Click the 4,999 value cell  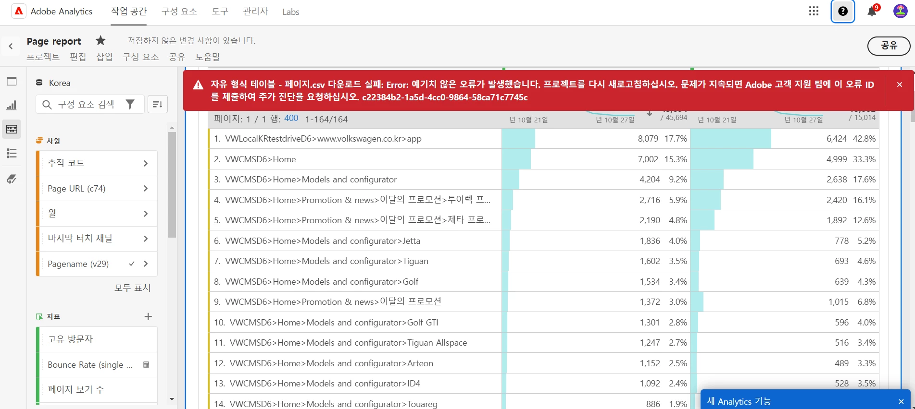[x=784, y=159]
